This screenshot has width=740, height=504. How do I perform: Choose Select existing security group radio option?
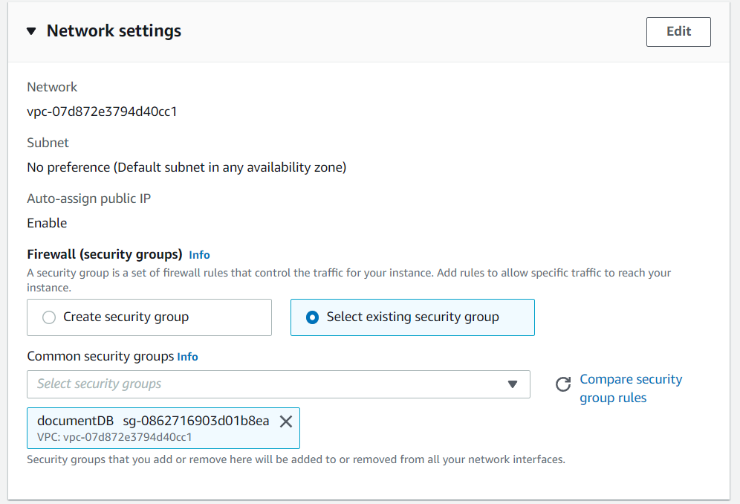pyautogui.click(x=412, y=317)
